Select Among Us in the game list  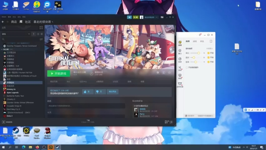tap(11, 89)
